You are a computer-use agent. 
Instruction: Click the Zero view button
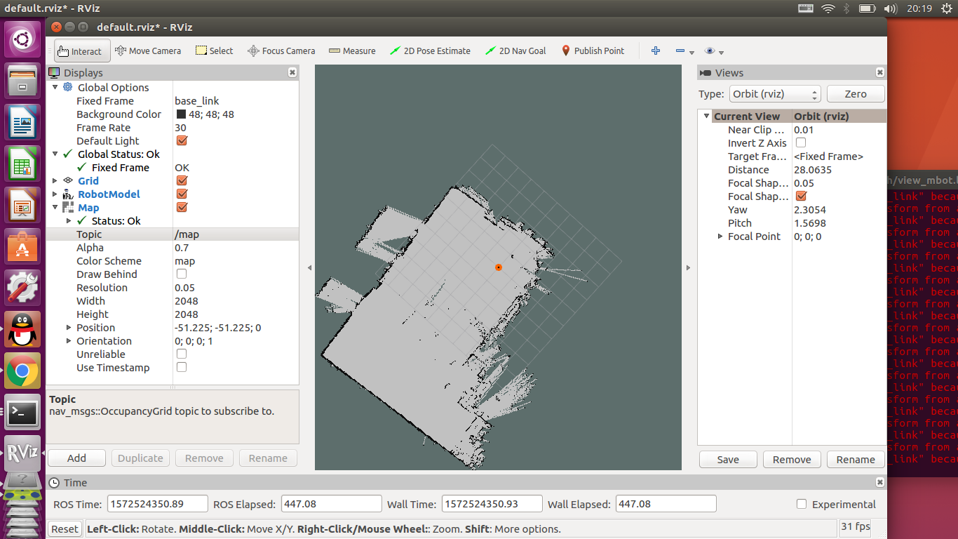856,94
